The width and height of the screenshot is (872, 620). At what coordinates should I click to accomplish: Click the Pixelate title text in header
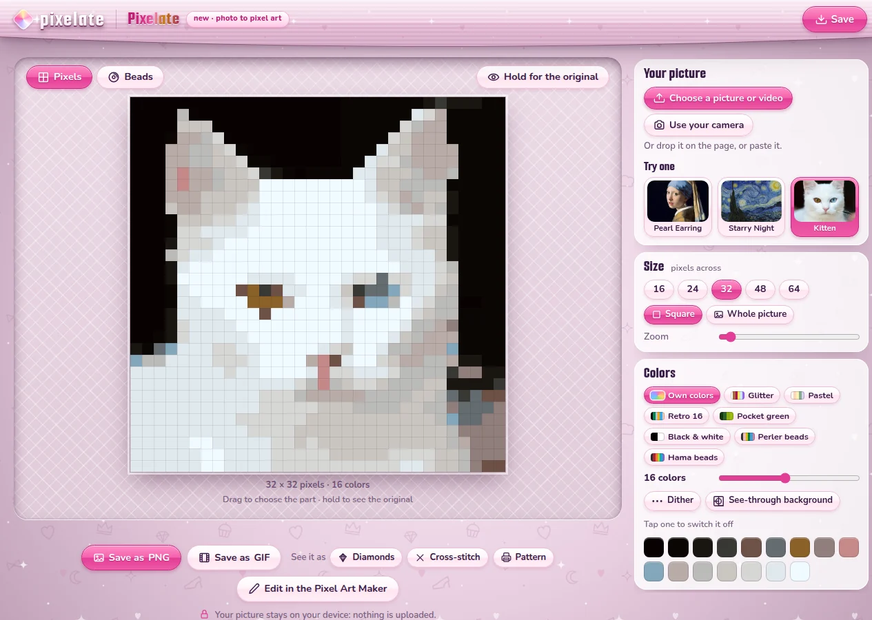153,19
